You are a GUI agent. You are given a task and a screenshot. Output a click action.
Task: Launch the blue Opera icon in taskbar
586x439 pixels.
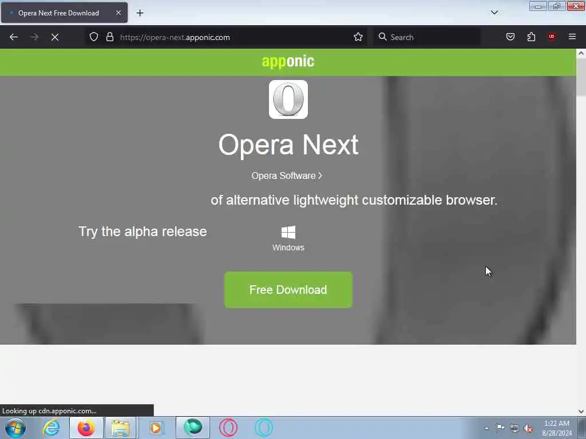(x=263, y=428)
